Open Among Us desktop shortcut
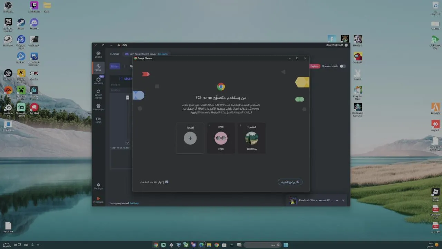Viewport: 442px width, 249px height. tap(358, 58)
